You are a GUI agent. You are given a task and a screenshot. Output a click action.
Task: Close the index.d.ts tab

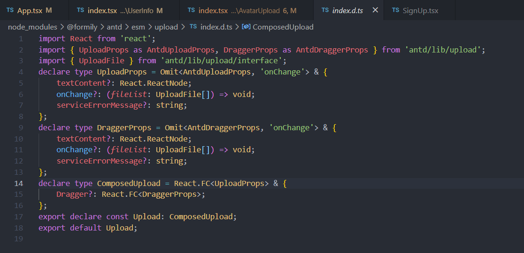click(x=375, y=10)
